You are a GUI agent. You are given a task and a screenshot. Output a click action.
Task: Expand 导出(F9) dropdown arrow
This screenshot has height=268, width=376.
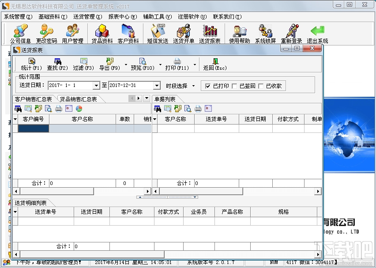tap(126, 64)
